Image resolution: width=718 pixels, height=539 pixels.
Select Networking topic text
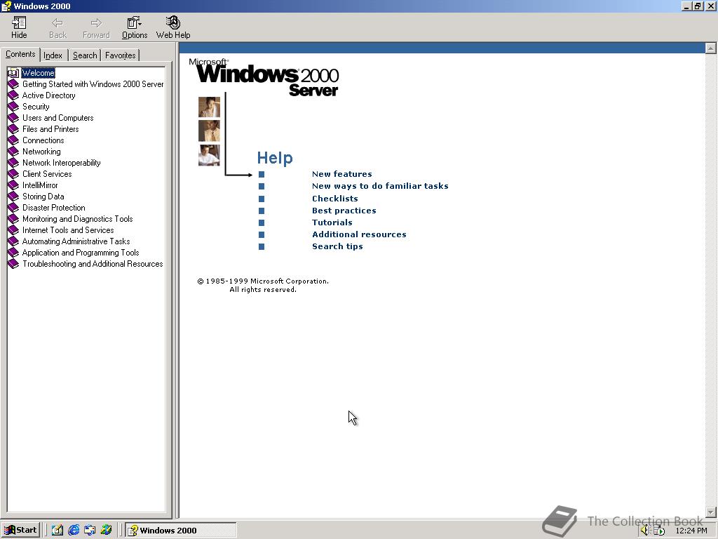point(41,152)
